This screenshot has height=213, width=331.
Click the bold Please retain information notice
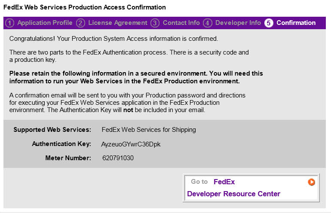(136, 77)
